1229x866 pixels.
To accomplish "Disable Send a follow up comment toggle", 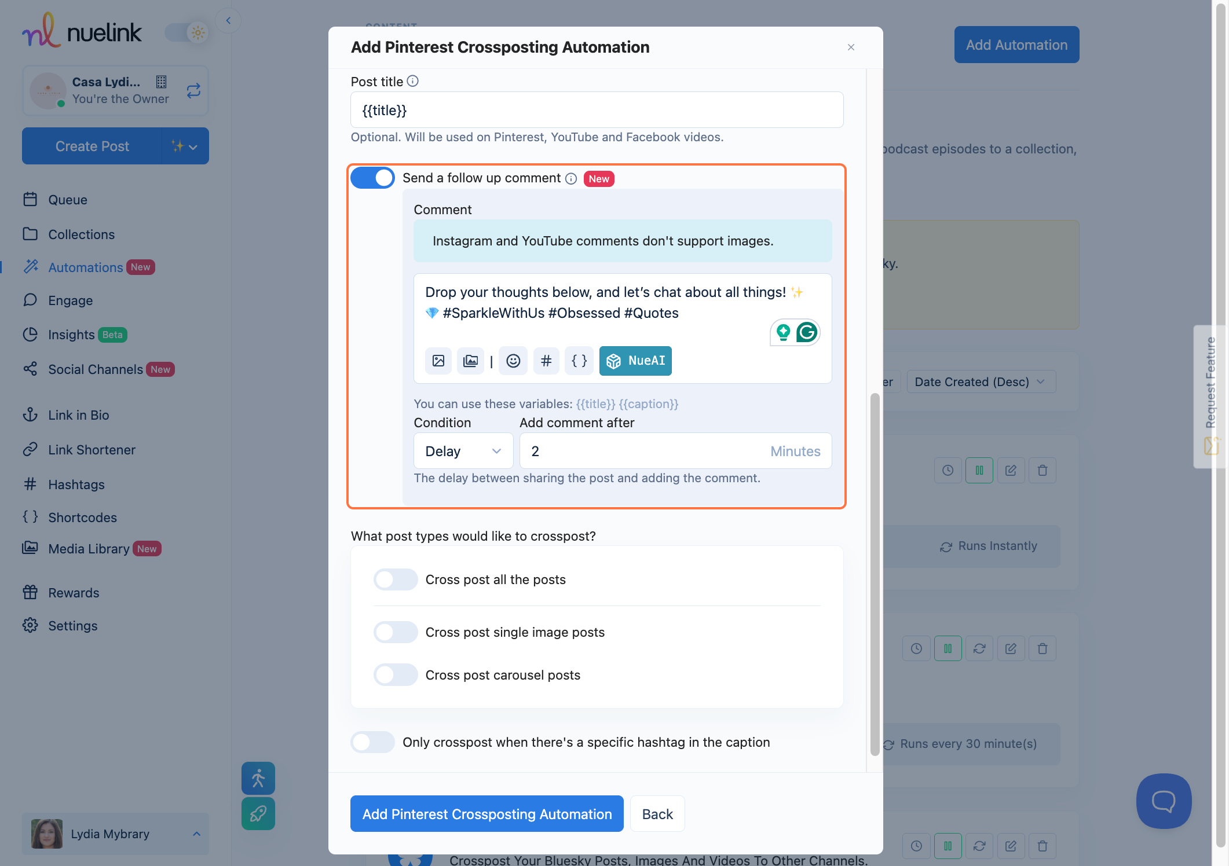I will 372,178.
